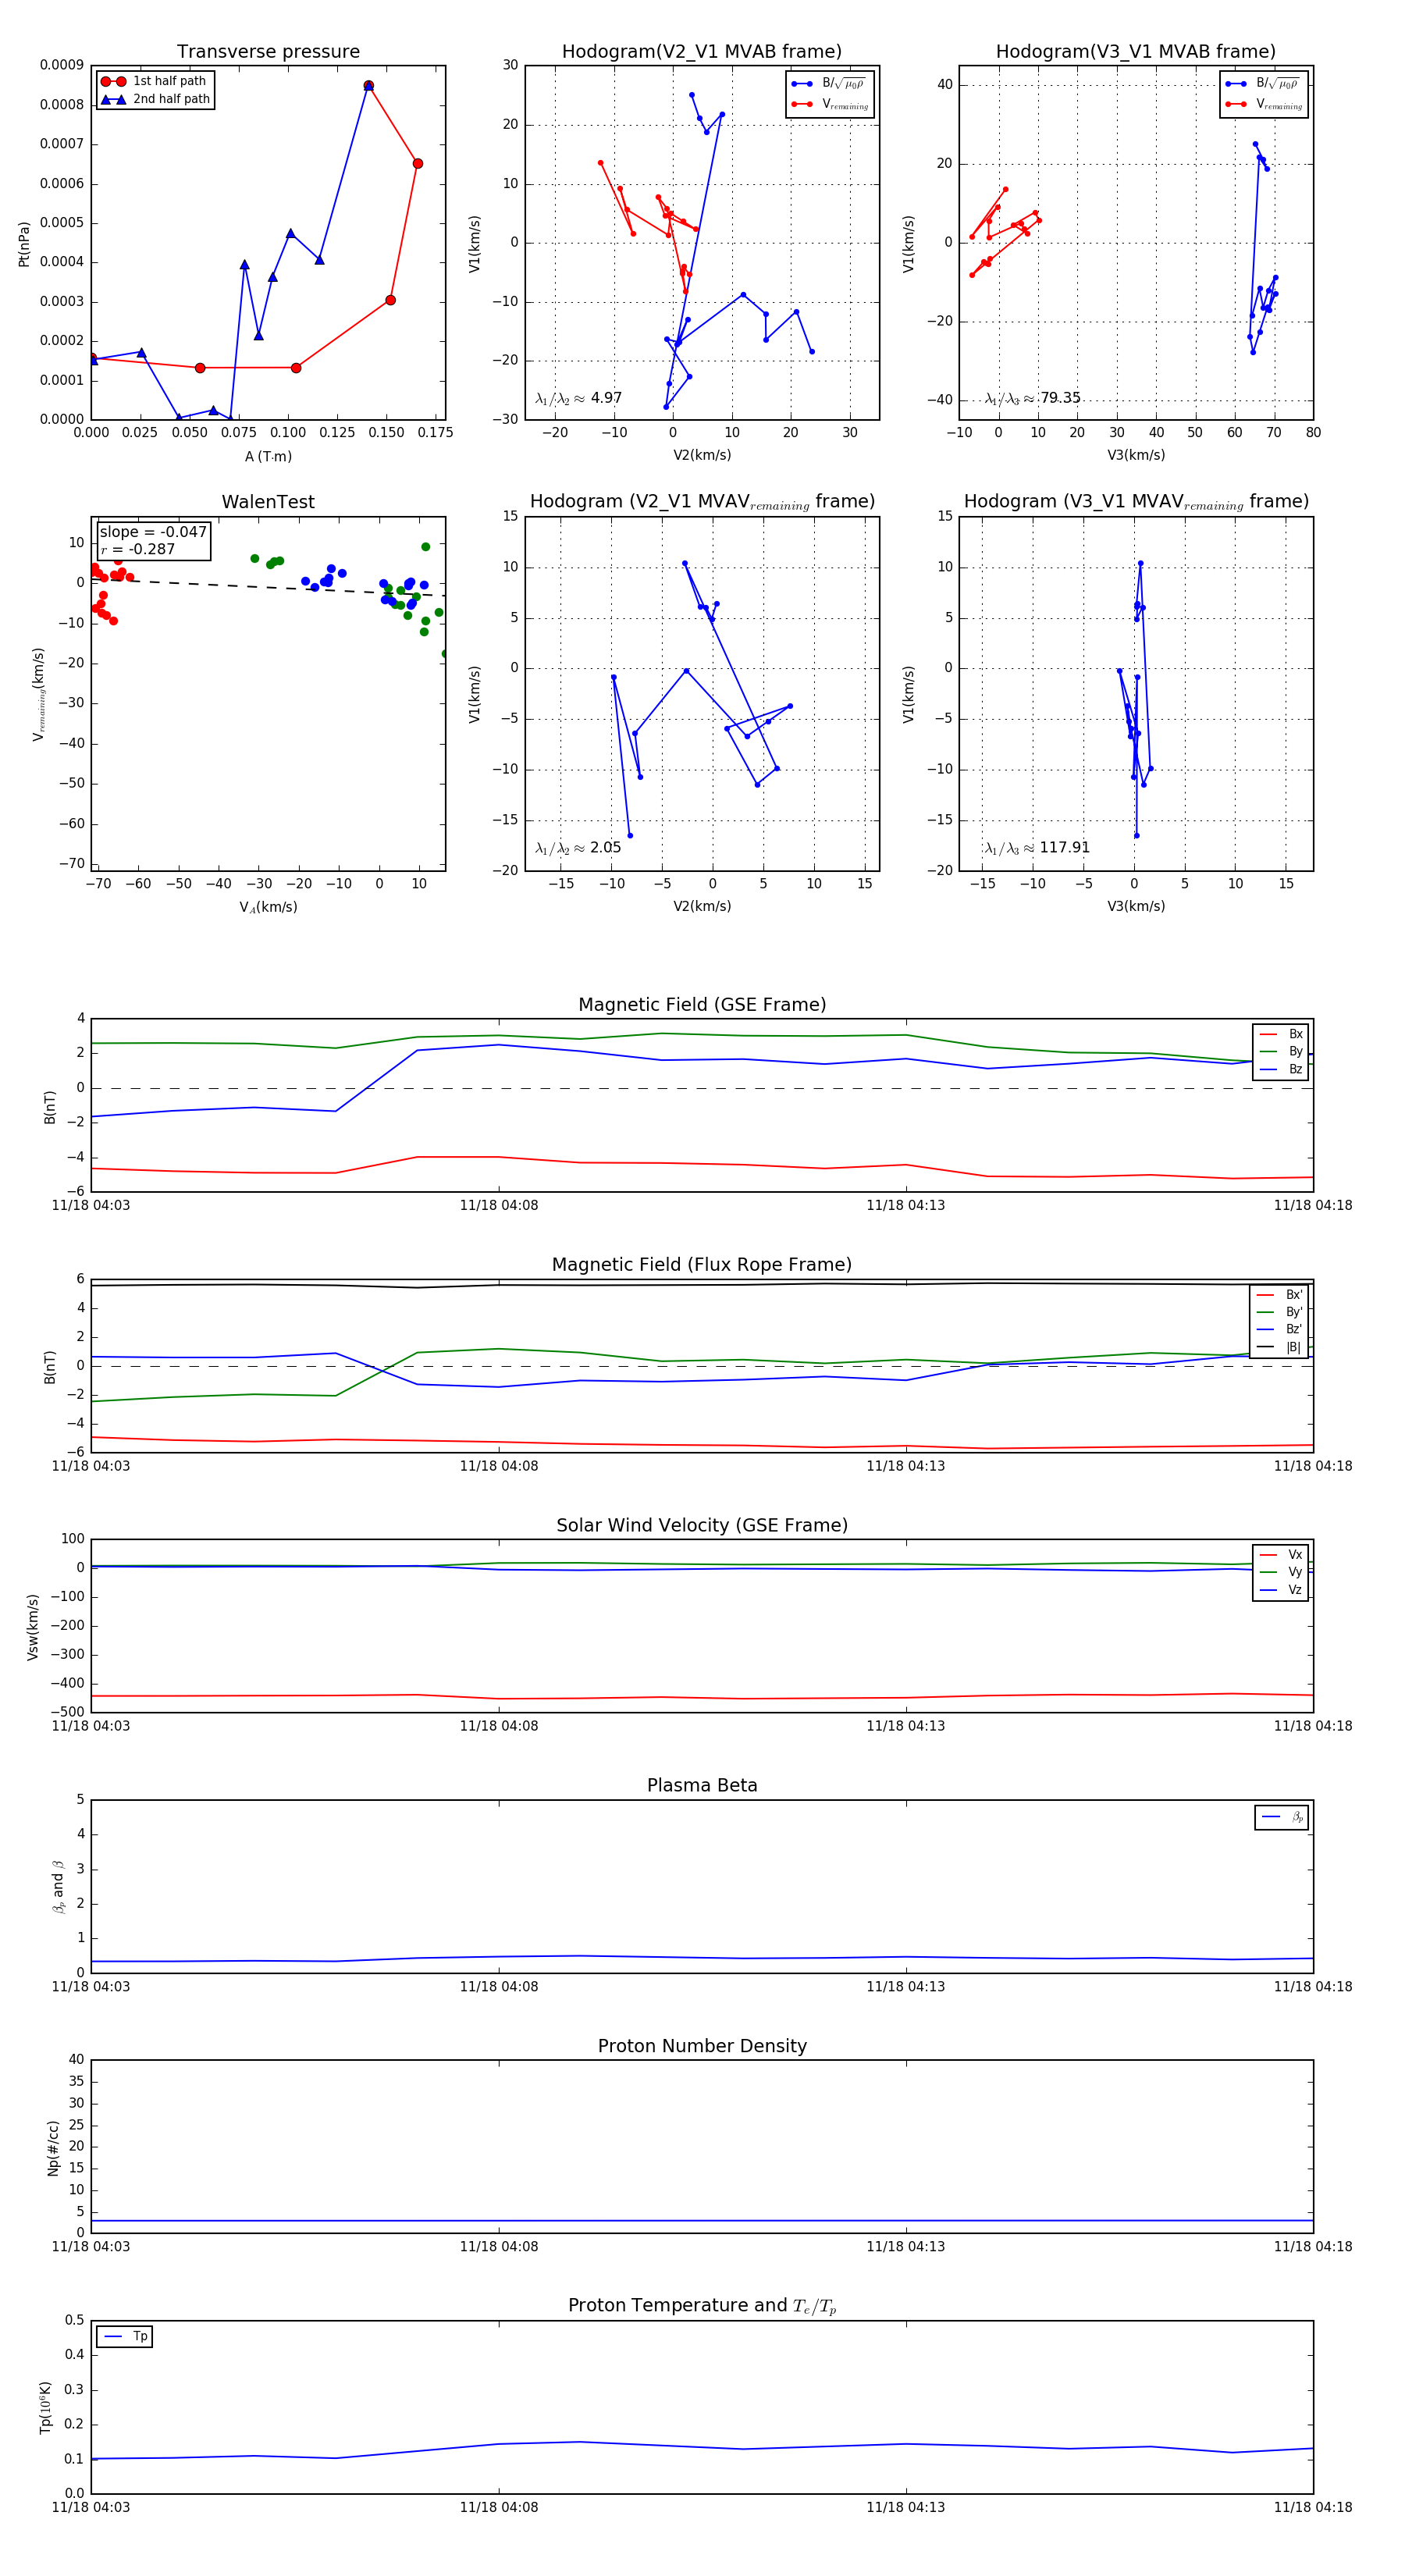Click the 'Magnetic Field (Flux Rope Frame)' title
Screen dimensions: 1405x2576
click(x=702, y=1265)
